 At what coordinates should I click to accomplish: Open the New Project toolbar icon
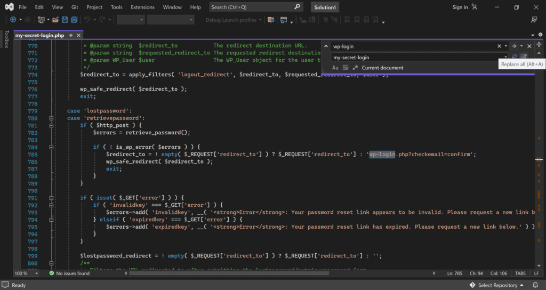41,20
